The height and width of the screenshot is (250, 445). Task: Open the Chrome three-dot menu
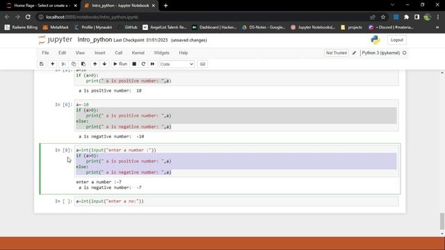tap(438, 17)
